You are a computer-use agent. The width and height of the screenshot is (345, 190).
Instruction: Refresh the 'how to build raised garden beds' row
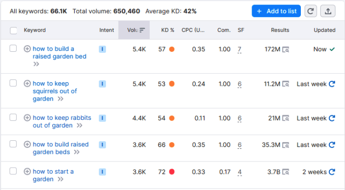[x=332, y=145]
